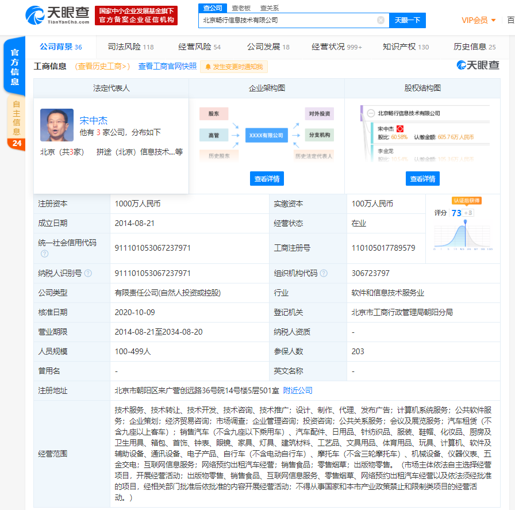Viewport: 515px width, 510px height.
Task: Click 宋中杰's profile photo
Action: [x=56, y=125]
